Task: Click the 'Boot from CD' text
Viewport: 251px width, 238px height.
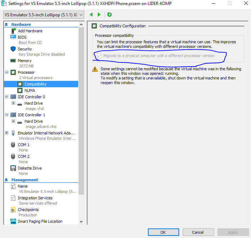Action: click(30, 43)
